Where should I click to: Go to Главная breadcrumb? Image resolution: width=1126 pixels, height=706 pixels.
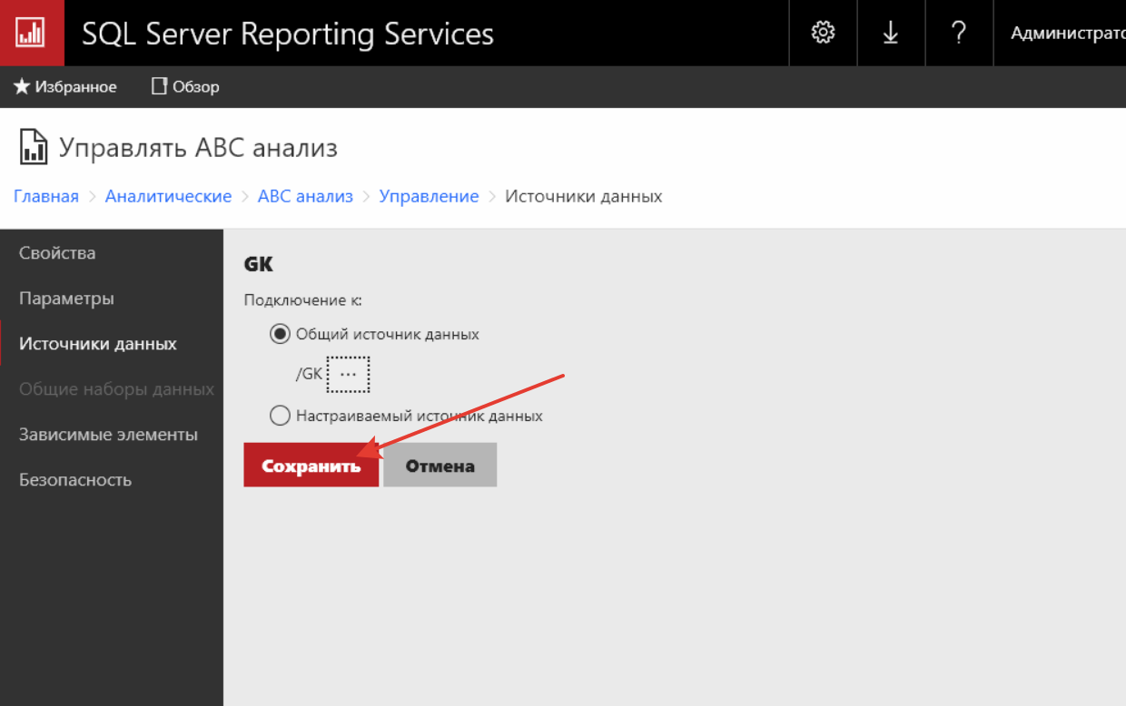point(46,196)
